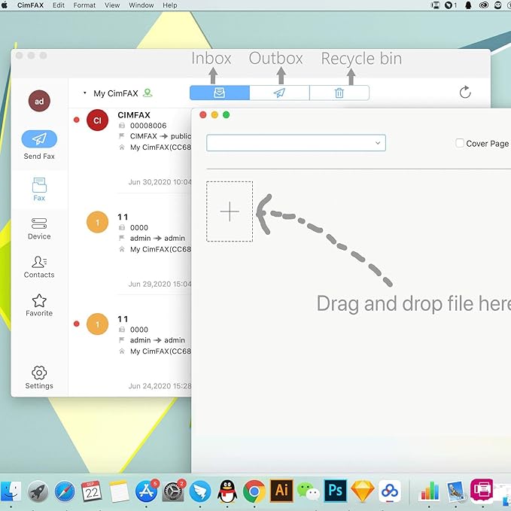511x511 pixels.
Task: Open the Fax section in sidebar
Action: click(39, 187)
